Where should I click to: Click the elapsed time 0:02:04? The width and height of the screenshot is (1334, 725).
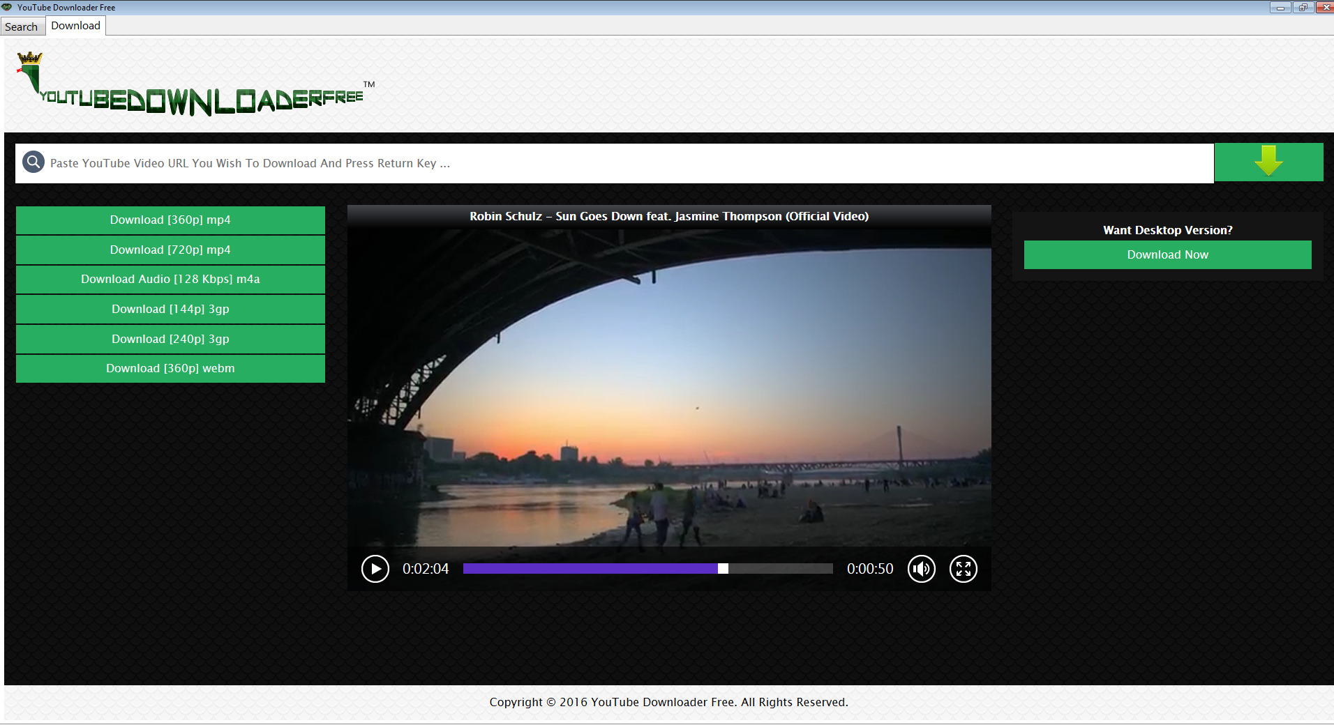[426, 569]
